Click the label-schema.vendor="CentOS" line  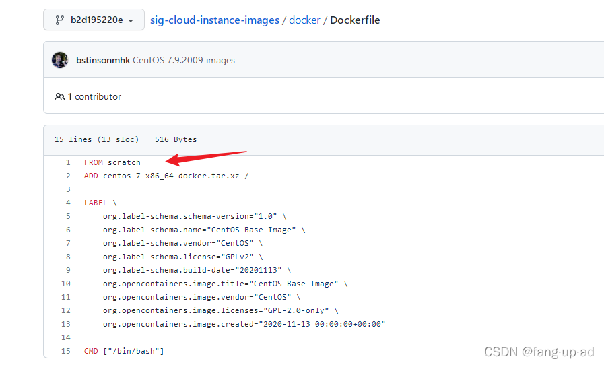(183, 243)
